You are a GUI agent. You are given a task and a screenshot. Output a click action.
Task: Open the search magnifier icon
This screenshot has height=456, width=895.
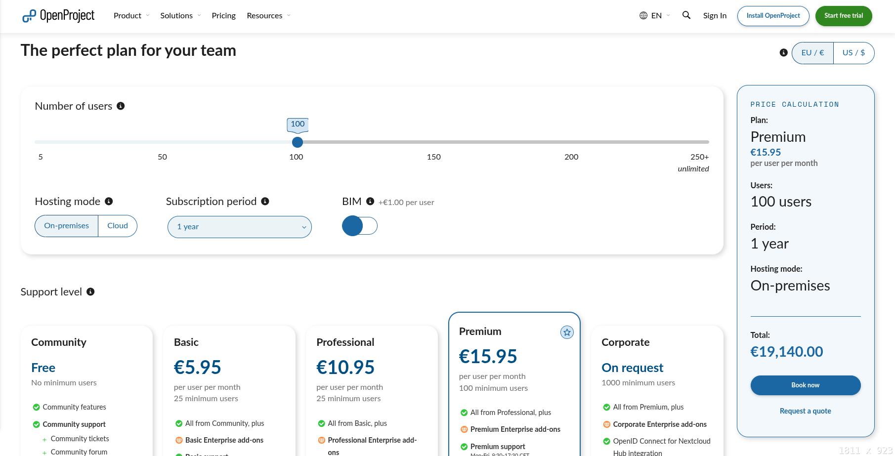[x=686, y=15]
